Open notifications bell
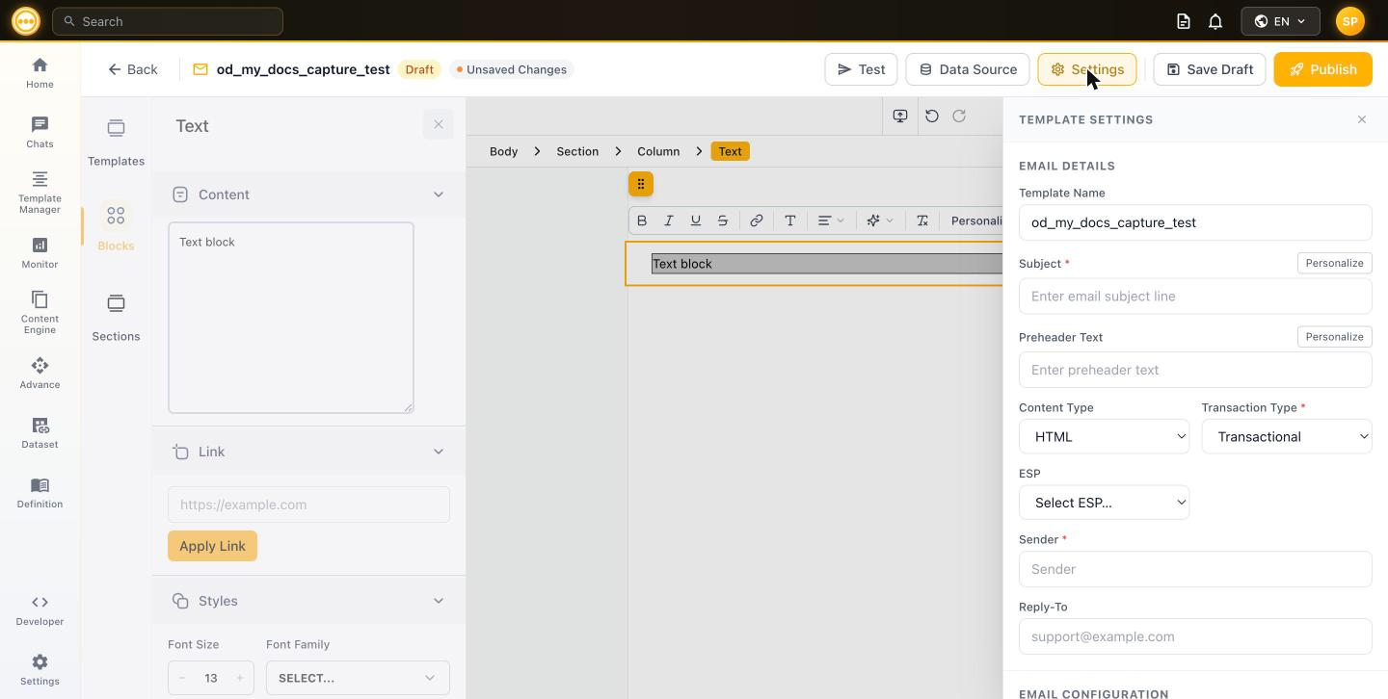 pyautogui.click(x=1215, y=21)
